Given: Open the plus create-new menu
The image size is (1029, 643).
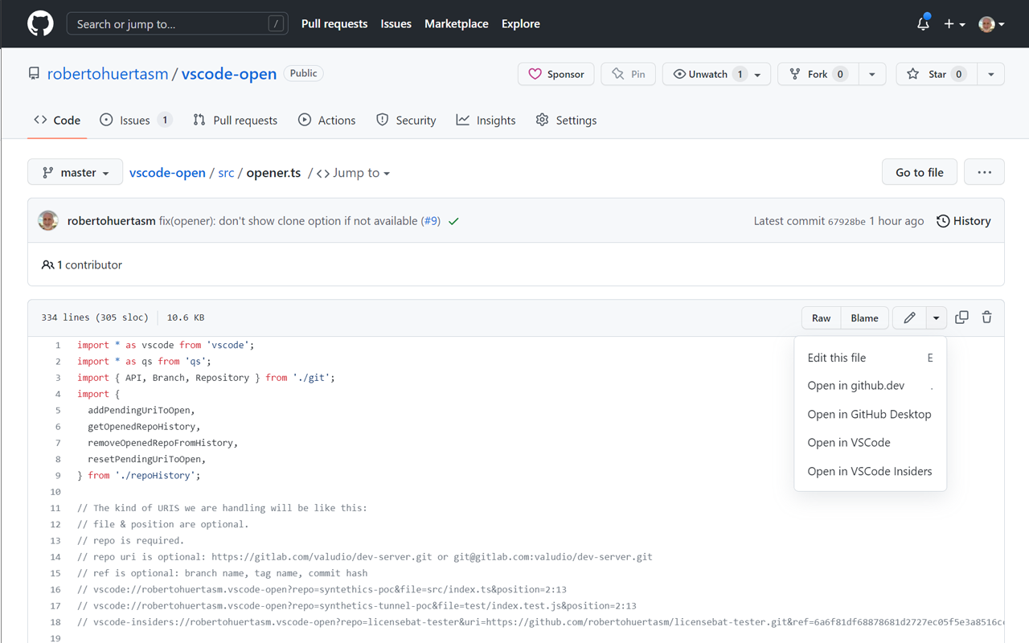Looking at the screenshot, I should (954, 24).
